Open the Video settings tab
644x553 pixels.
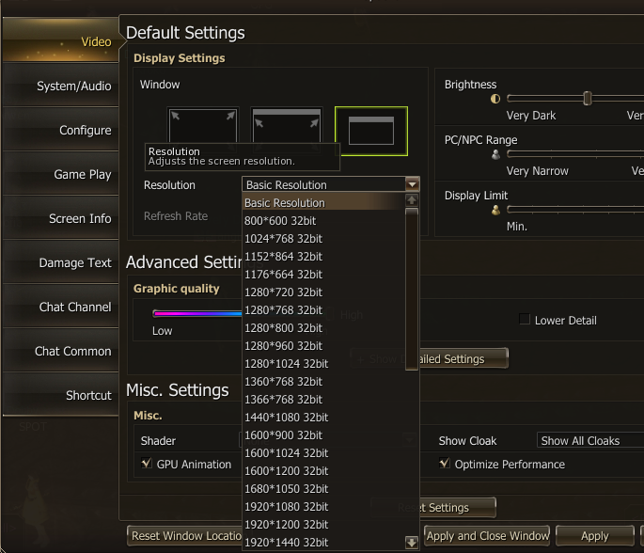pos(61,40)
